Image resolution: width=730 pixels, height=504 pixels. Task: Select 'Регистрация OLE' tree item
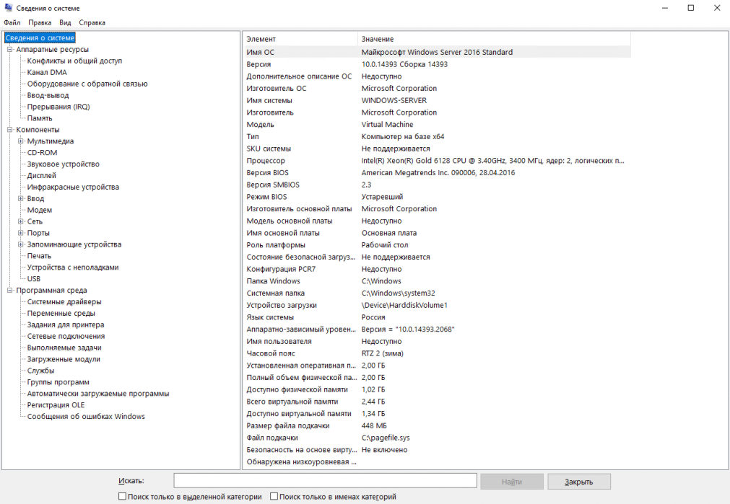[x=56, y=405]
